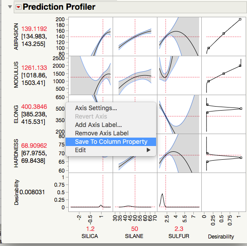The width and height of the screenshot is (247, 246).
Task: Click the SULFUR factor label
Action: point(179,236)
